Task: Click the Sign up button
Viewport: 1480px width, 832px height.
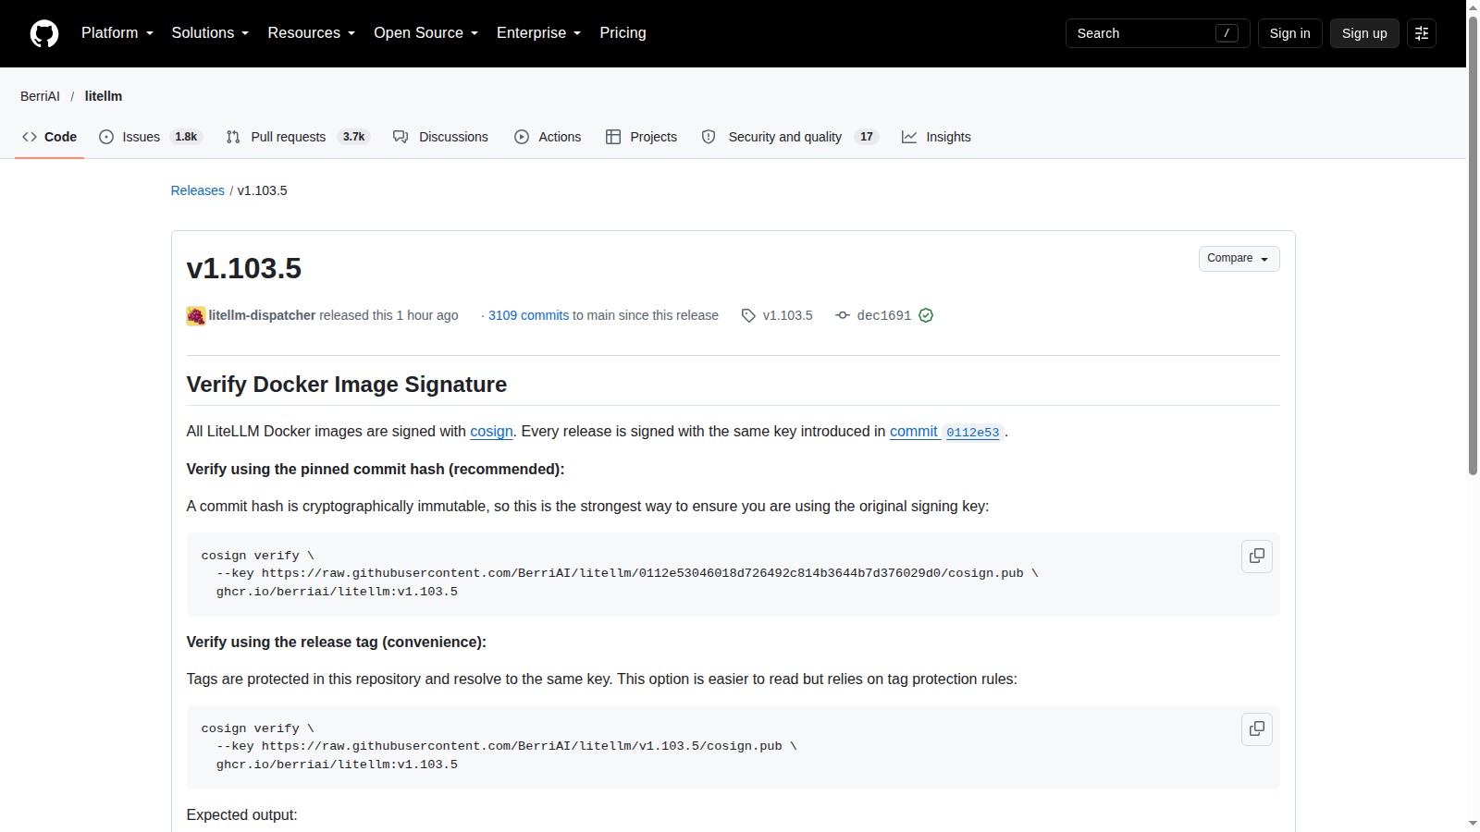Action: (1364, 33)
